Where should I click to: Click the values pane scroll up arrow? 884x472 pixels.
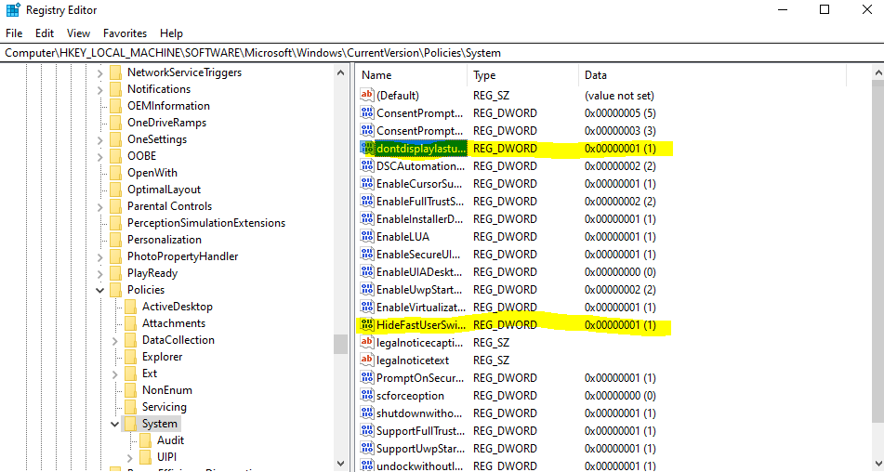click(877, 72)
